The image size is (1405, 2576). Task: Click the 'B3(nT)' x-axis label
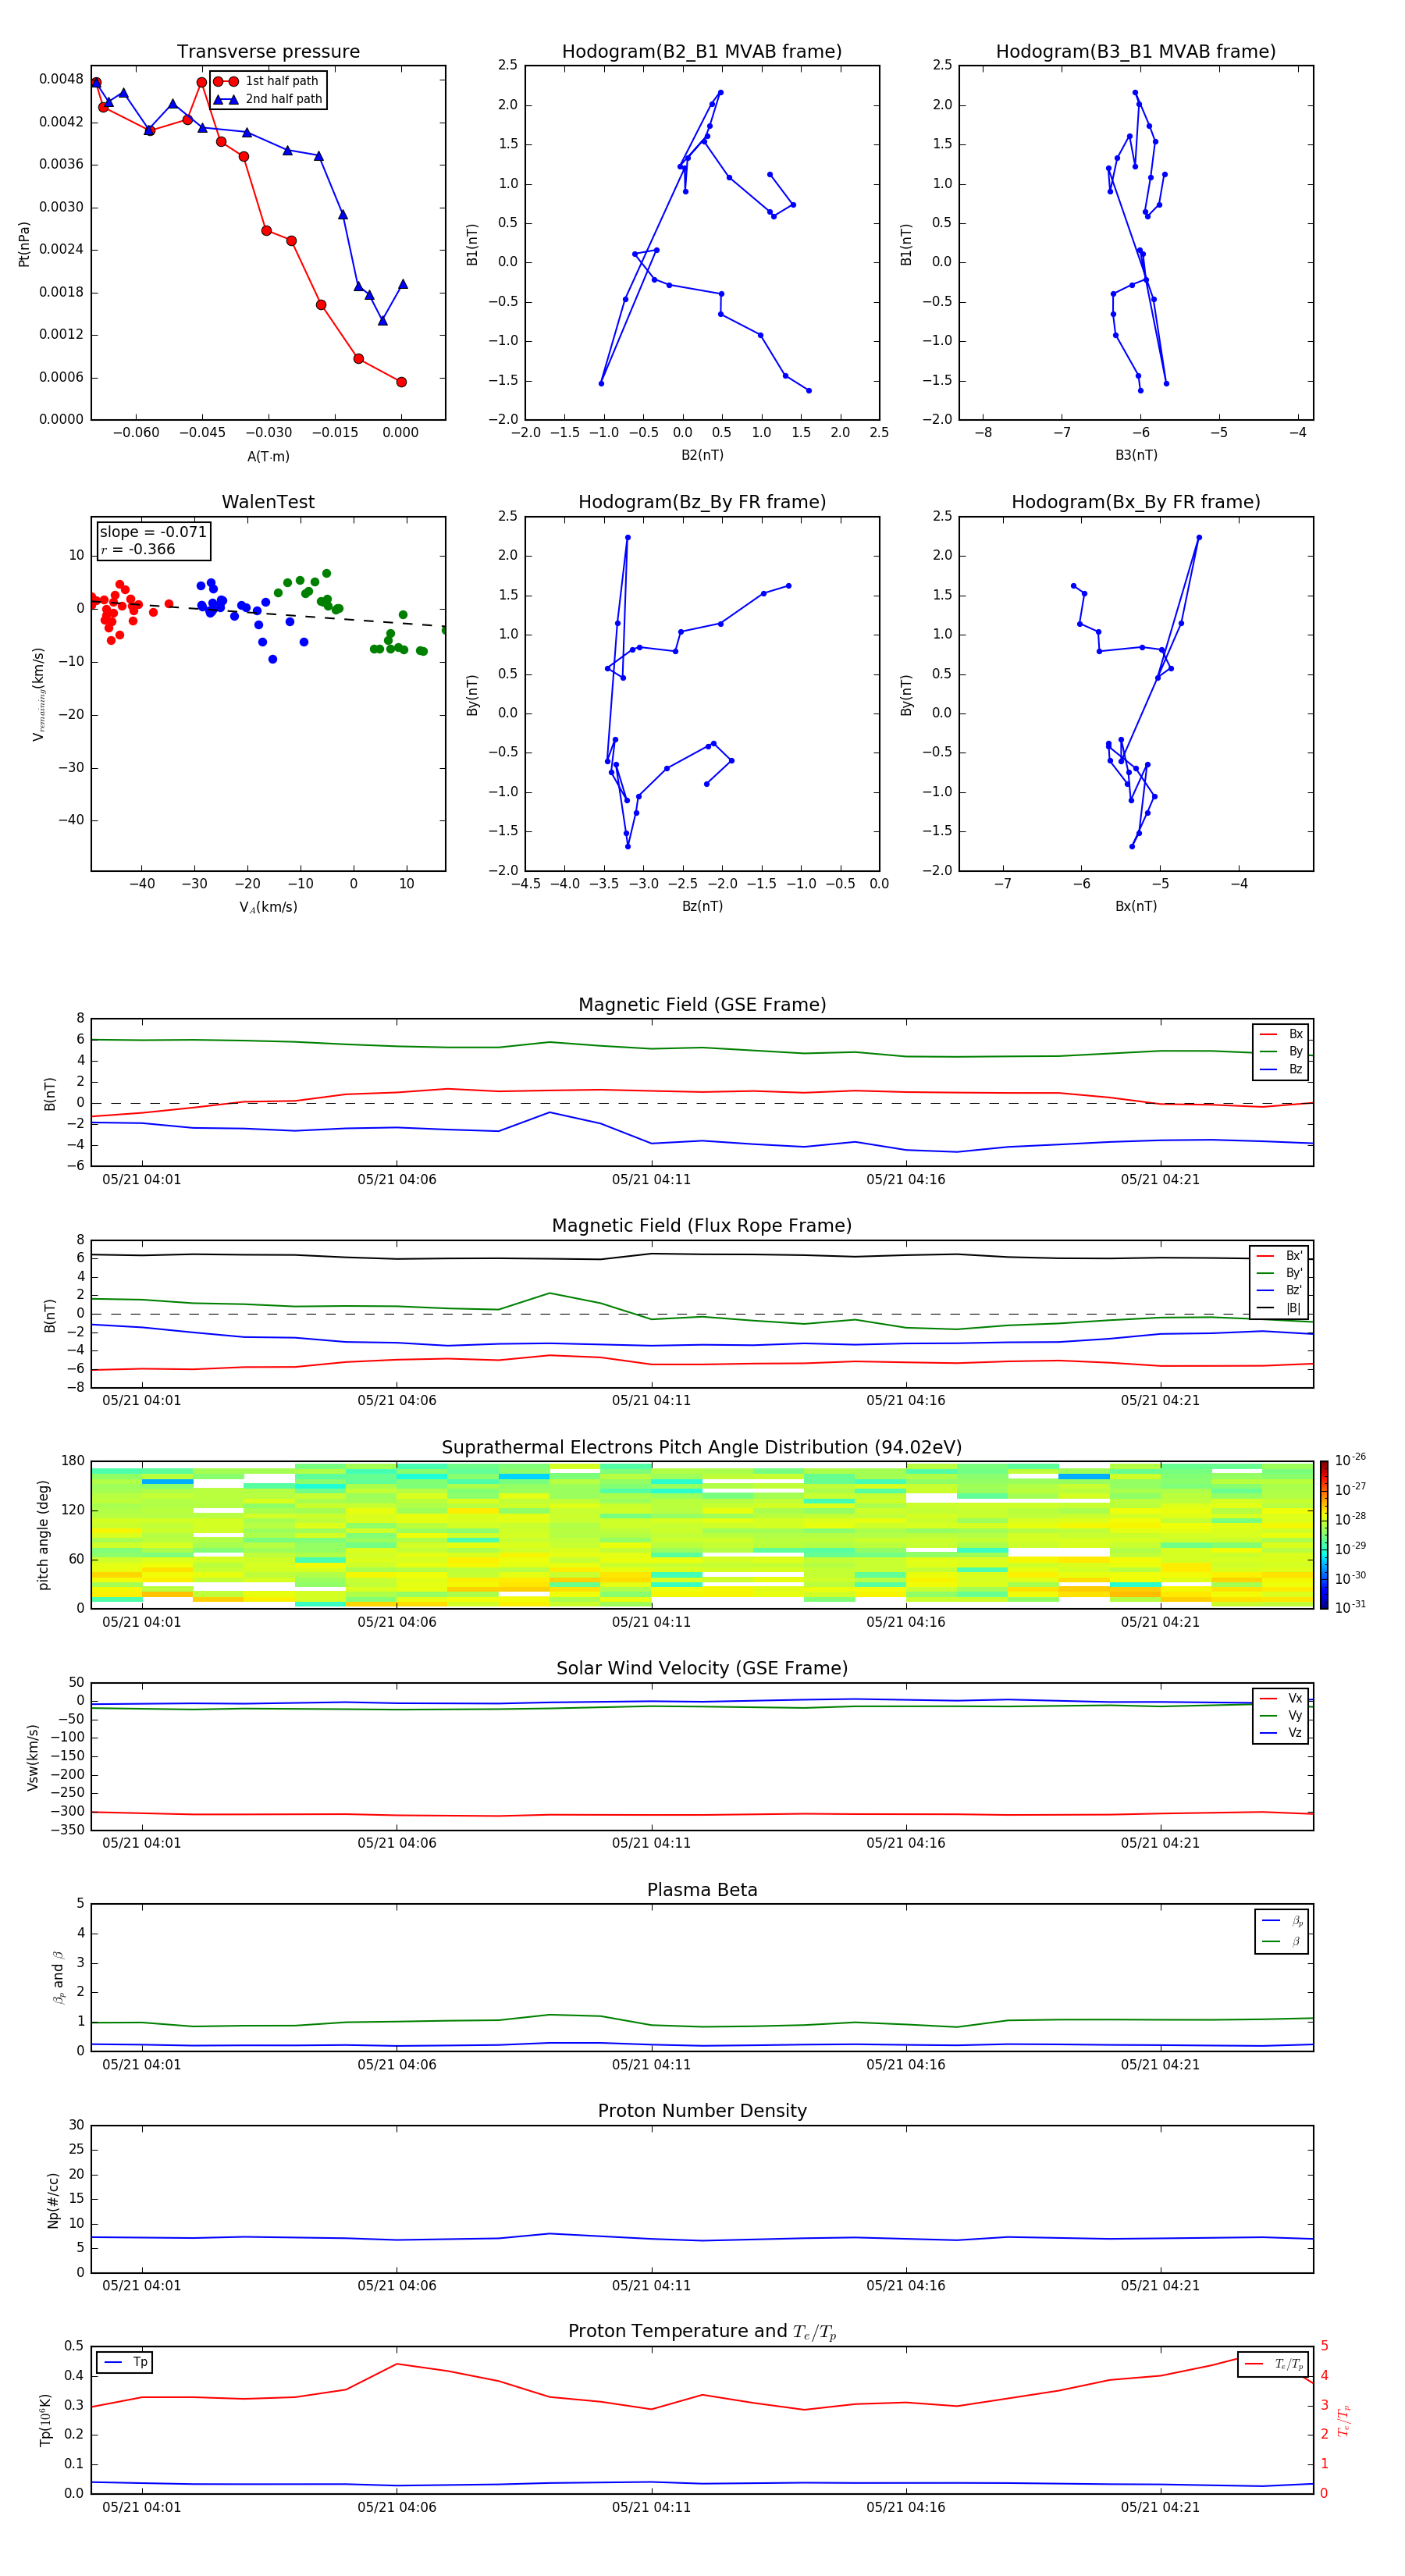(1136, 456)
